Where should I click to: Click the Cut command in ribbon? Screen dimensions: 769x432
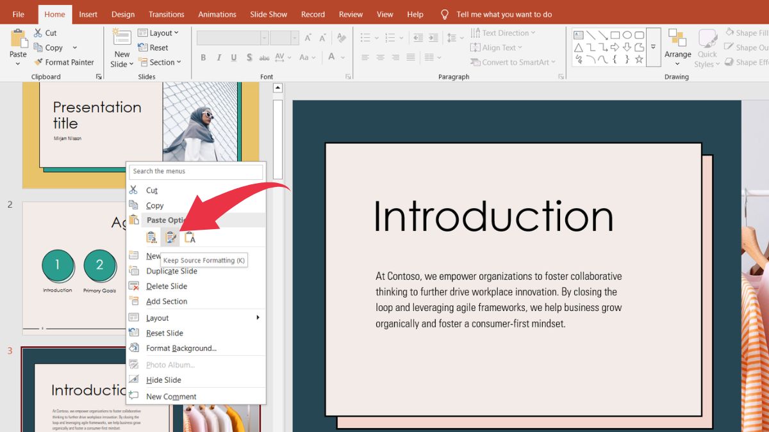tap(45, 33)
